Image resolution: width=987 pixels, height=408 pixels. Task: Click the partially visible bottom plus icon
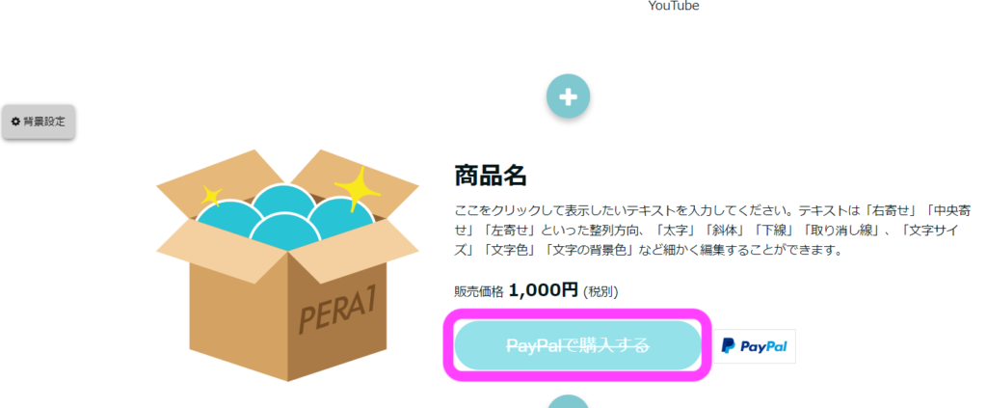(568, 401)
